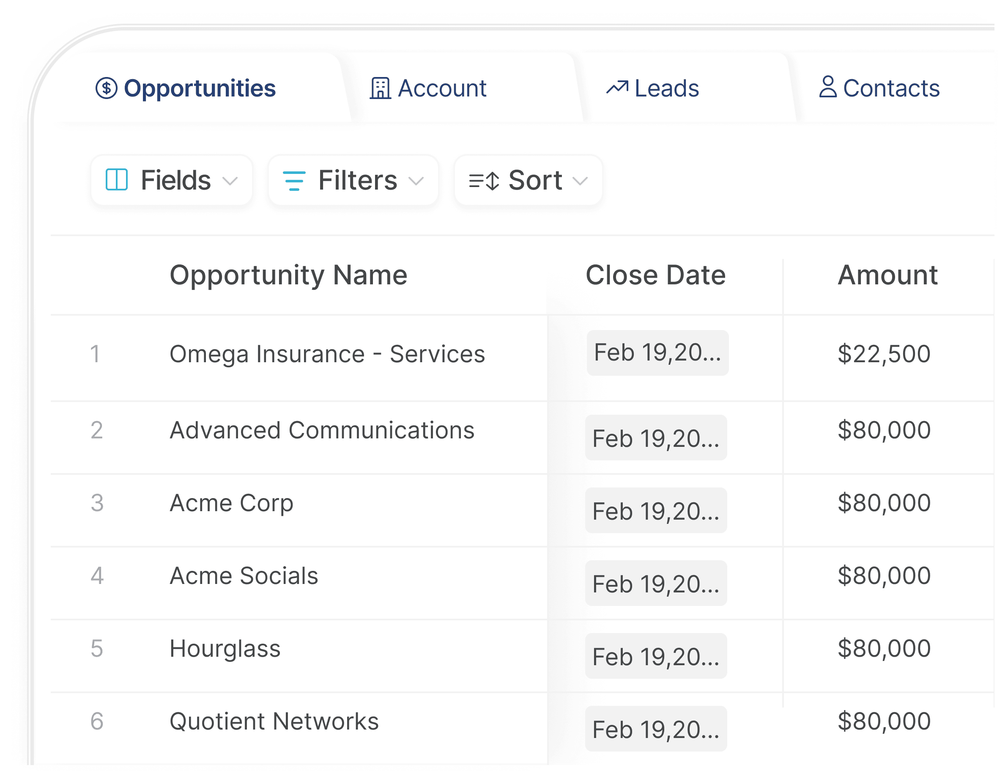This screenshot has width=1008, height=782.
Task: Click row number 1
Action: pyautogui.click(x=95, y=354)
